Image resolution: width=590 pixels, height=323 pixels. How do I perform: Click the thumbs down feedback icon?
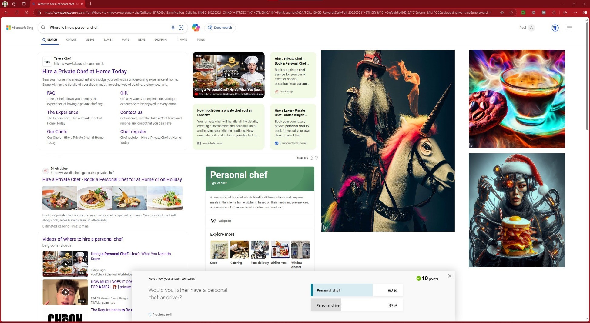(316, 158)
